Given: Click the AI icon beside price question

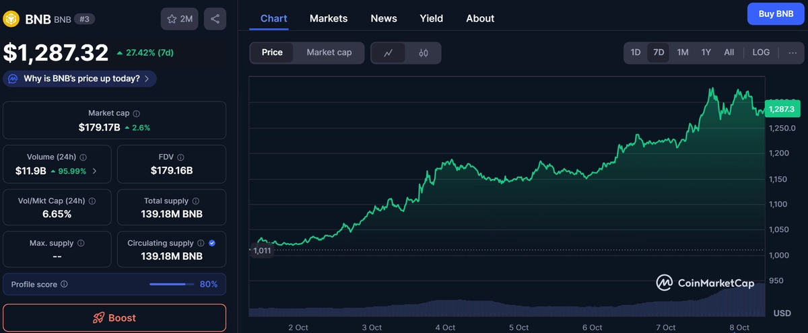Looking at the screenshot, I should pyautogui.click(x=13, y=79).
